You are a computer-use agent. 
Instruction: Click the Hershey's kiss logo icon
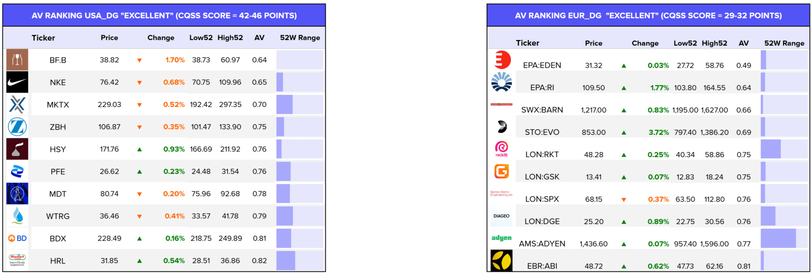[x=17, y=149]
